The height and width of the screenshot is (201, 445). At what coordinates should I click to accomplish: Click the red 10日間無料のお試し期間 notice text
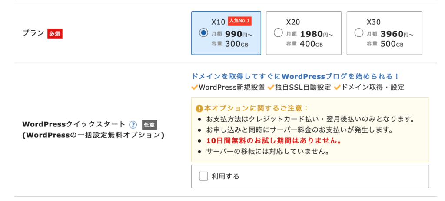coord(274,141)
